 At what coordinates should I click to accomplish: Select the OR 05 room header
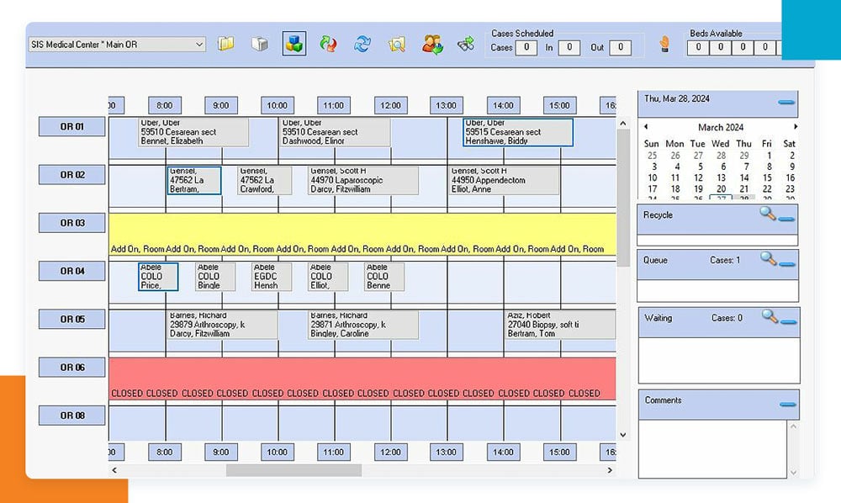(71, 320)
